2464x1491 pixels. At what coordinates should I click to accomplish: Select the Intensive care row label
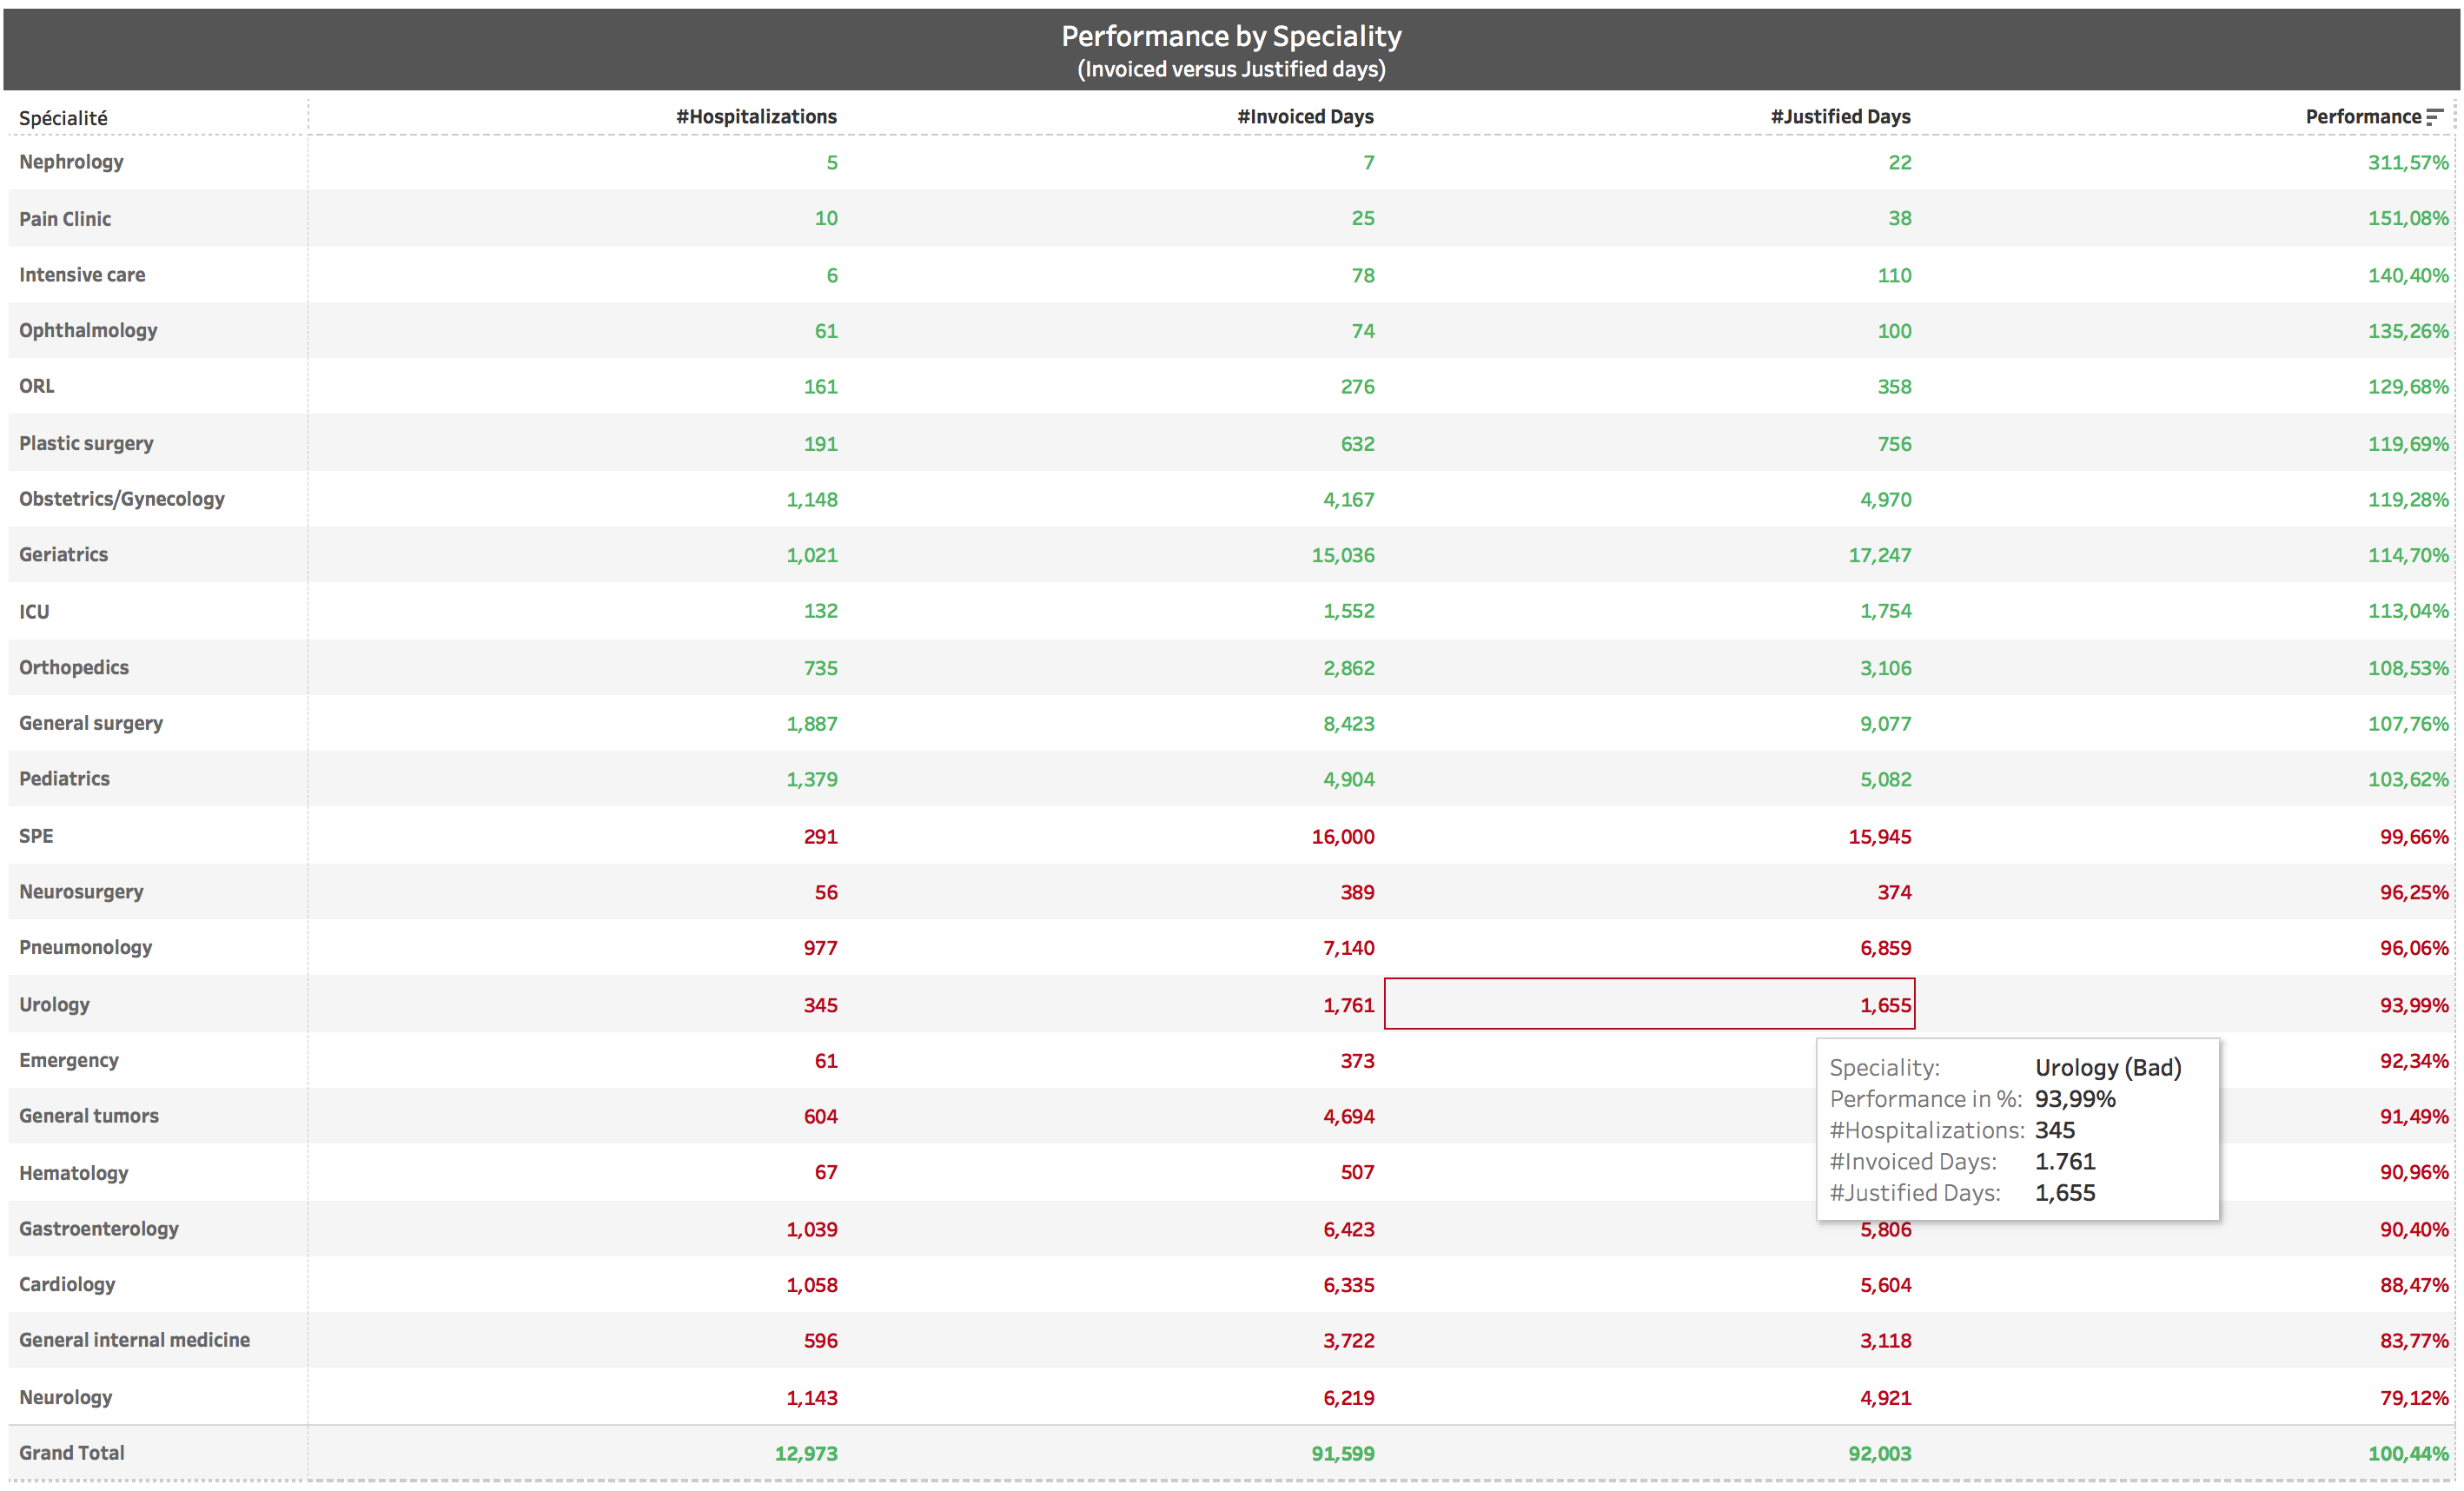[x=82, y=275]
